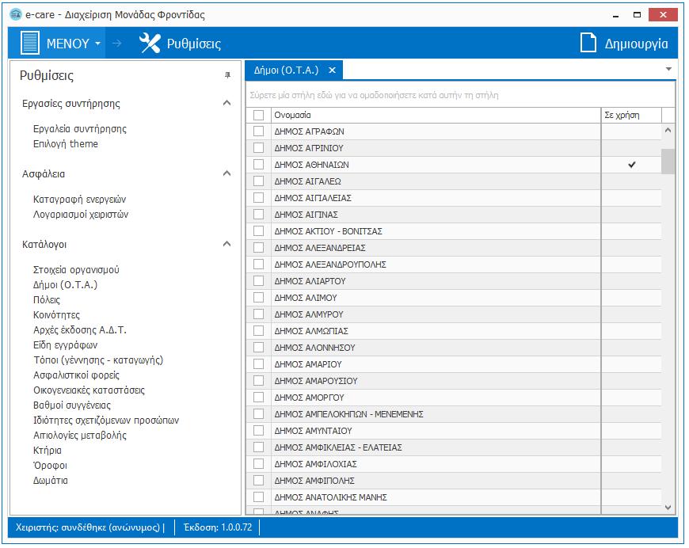Collapse the Ασφάλεια section
The width and height of the screenshot is (689, 548).
coord(226,173)
